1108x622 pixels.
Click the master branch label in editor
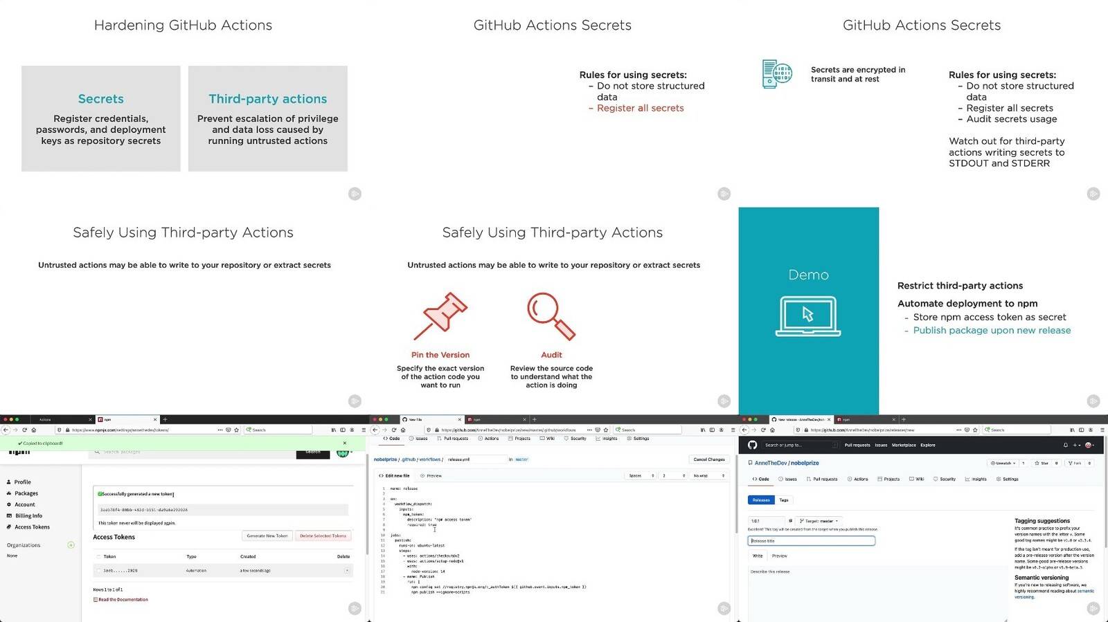coord(521,459)
